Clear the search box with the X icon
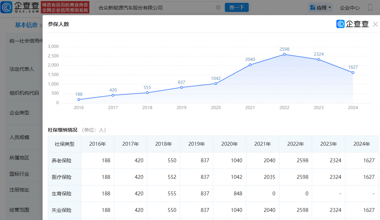380x220 pixels. click(x=218, y=7)
